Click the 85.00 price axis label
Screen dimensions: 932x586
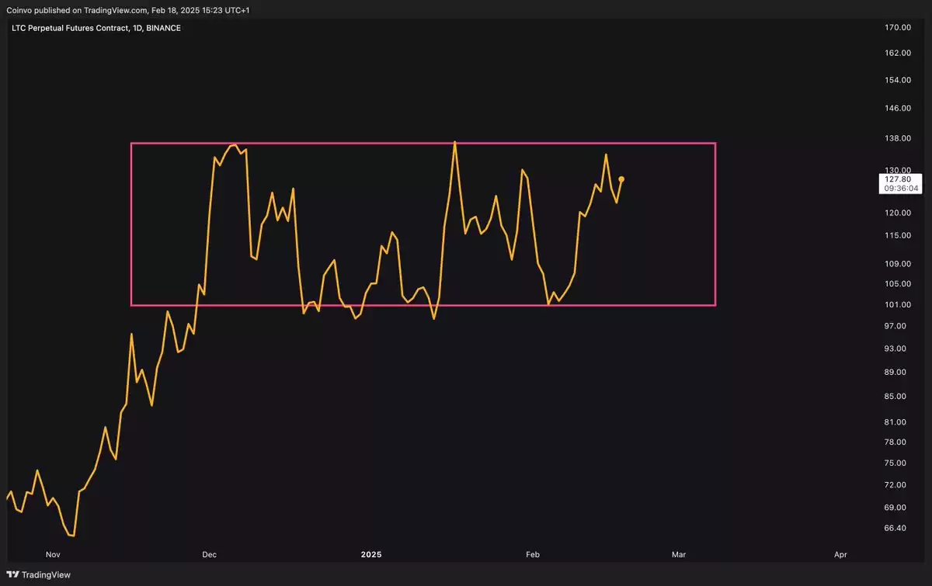[x=897, y=396]
